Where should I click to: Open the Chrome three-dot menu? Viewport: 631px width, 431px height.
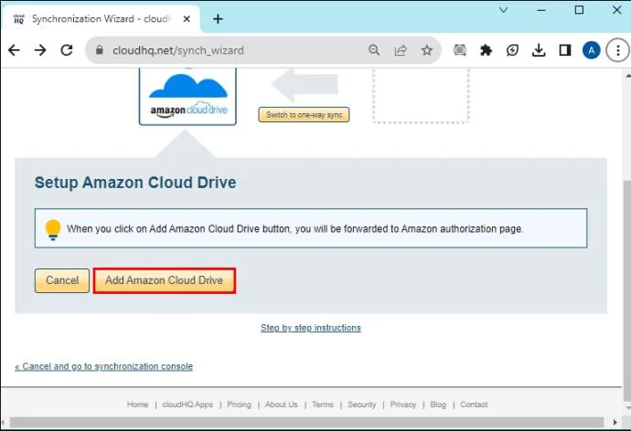617,50
